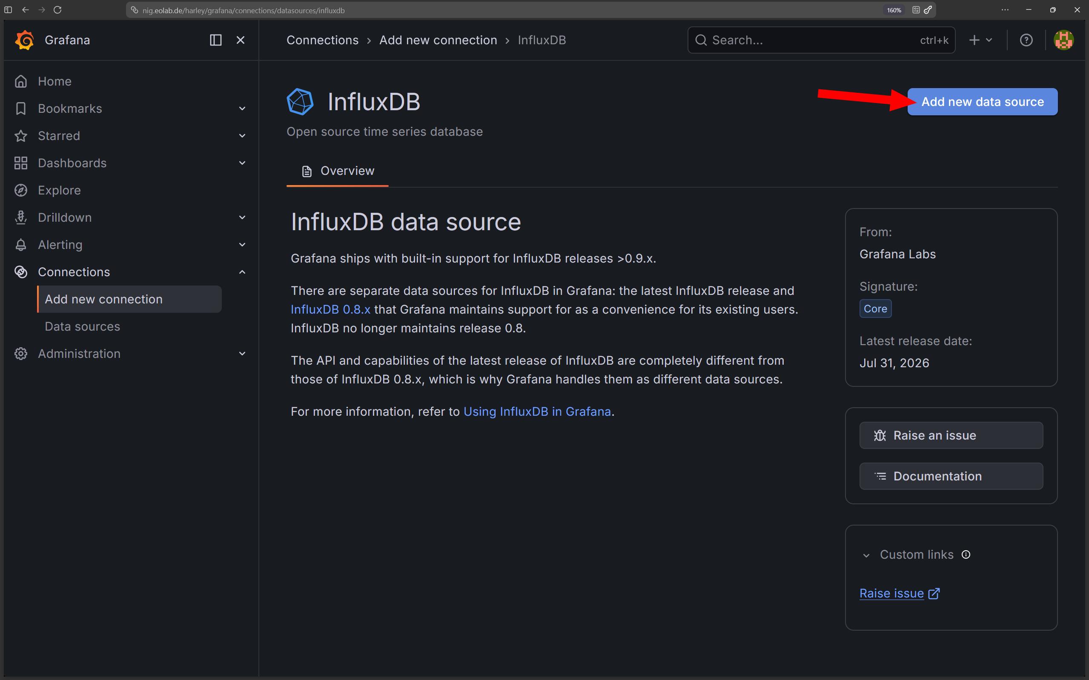1089x680 pixels.
Task: Open Using InfluxDB in Grafana link
Action: 537,411
